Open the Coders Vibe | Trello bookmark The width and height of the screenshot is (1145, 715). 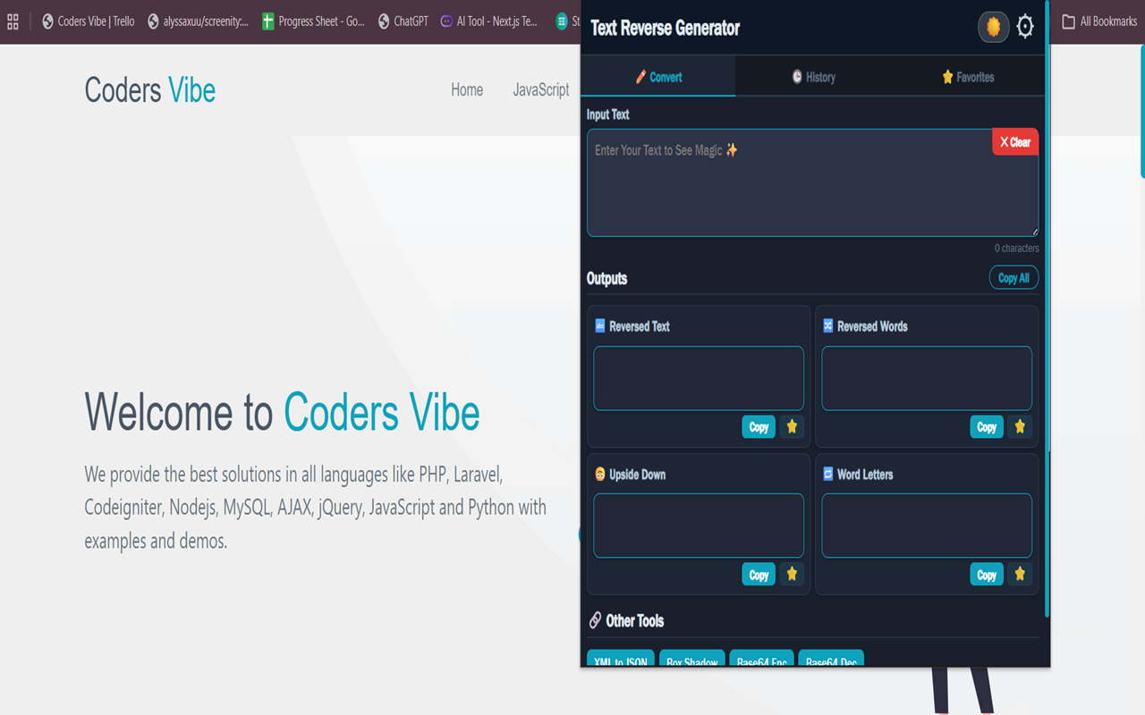(x=88, y=21)
